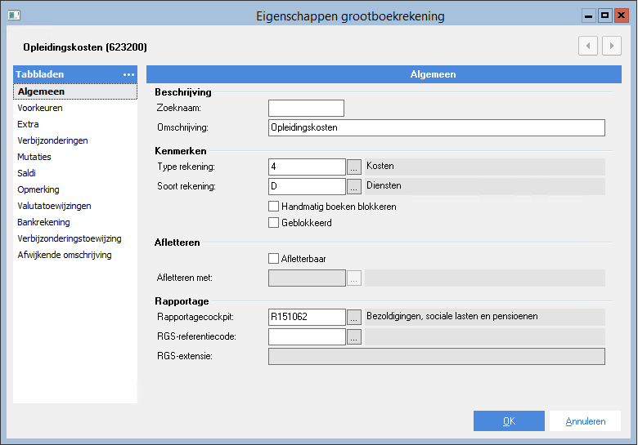Click the Soort rekening code field
The image size is (638, 445).
[x=307, y=186]
